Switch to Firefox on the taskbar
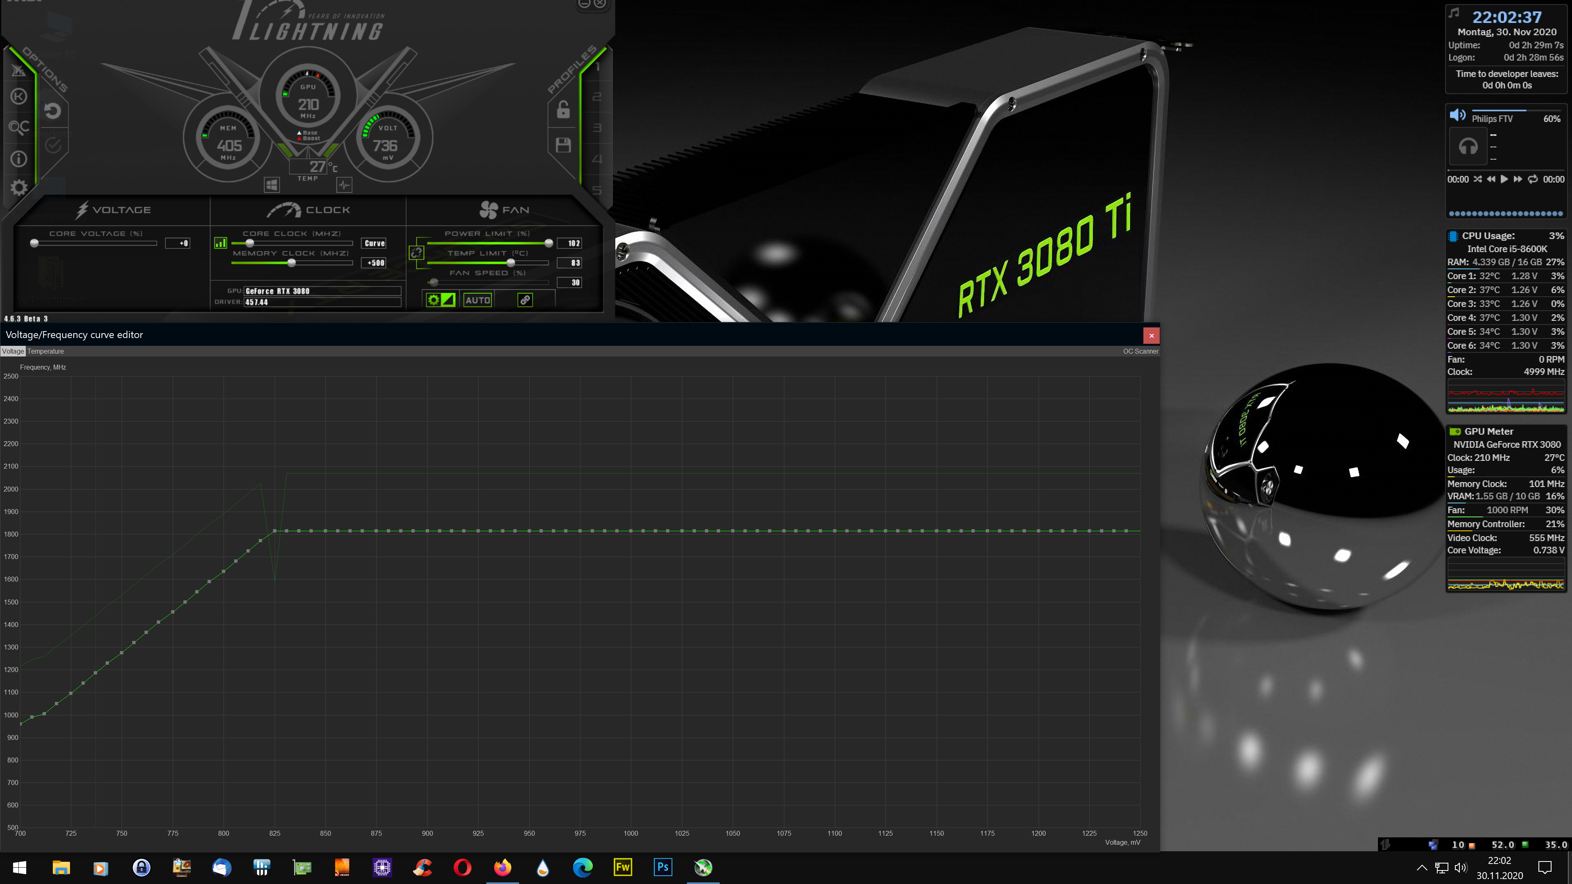This screenshot has height=884, width=1572. point(503,867)
